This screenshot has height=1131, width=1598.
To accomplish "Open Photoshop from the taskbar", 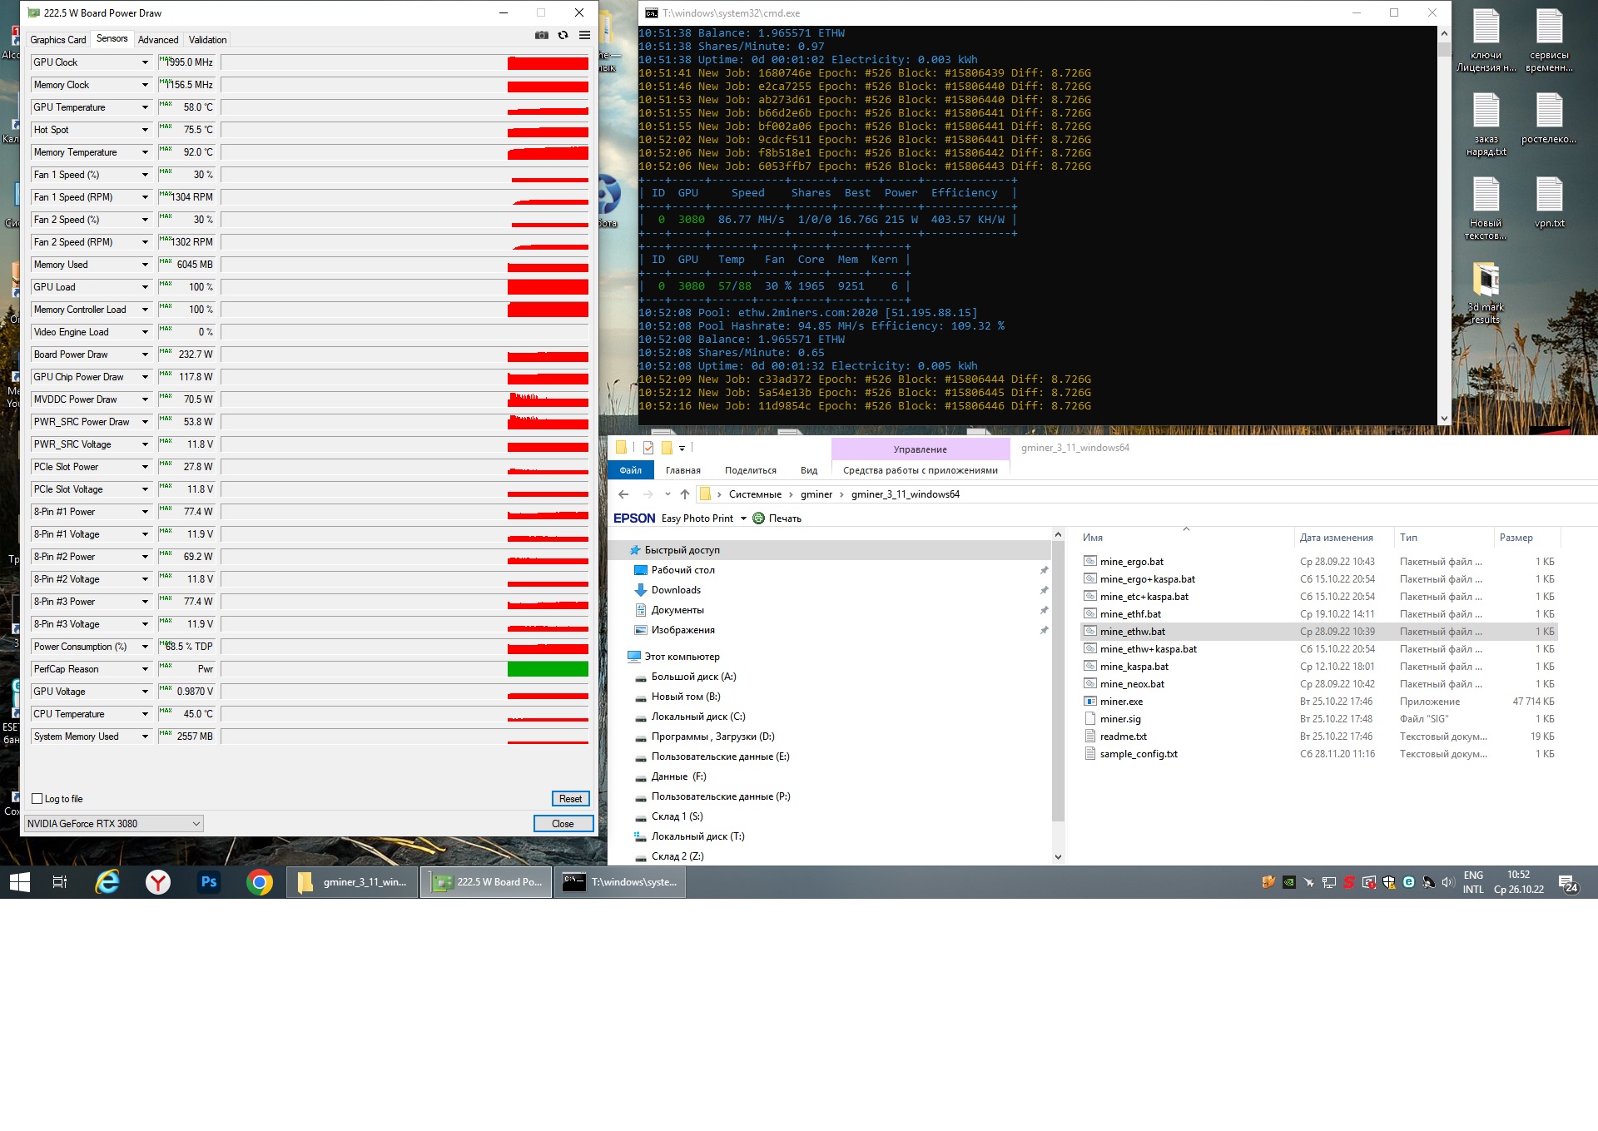I will tap(209, 882).
